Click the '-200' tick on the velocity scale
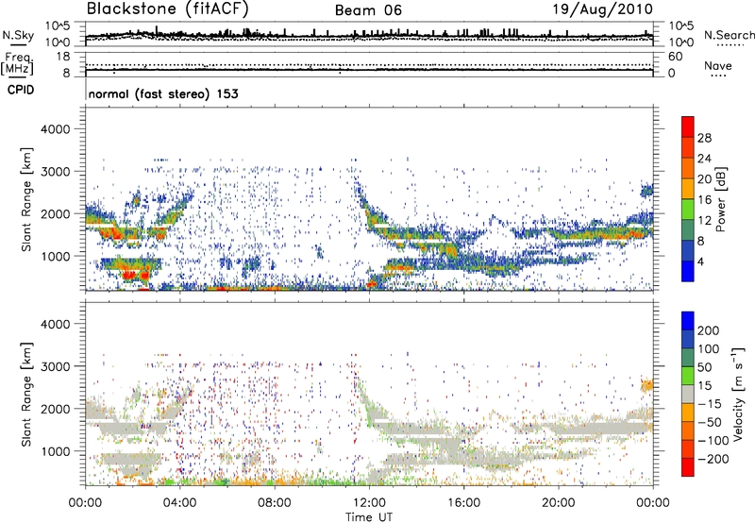Viewport: 755px width, 523px height. 713,459
